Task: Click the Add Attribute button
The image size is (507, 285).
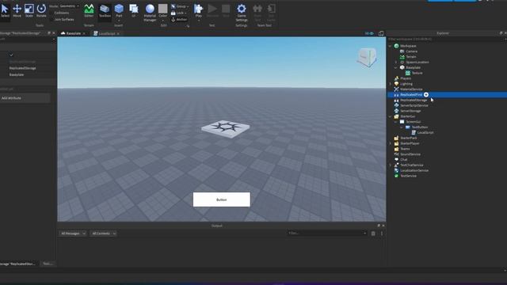Action: point(25,98)
